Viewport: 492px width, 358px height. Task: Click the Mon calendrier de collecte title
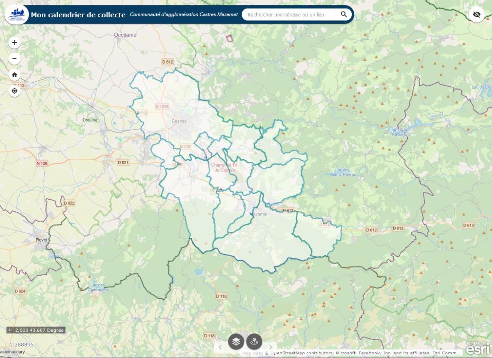coord(78,15)
